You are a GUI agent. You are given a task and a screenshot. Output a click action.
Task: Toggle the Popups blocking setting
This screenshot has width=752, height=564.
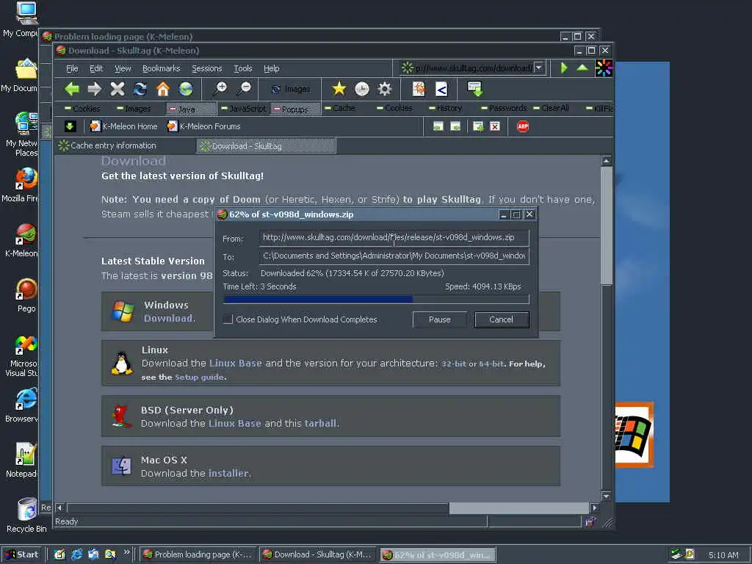[295, 109]
